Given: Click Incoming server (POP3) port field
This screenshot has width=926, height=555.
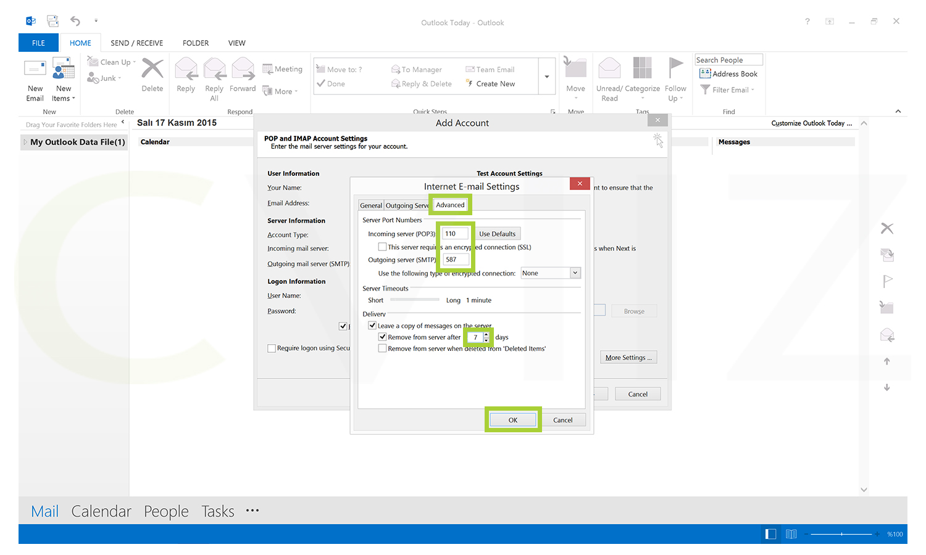Looking at the screenshot, I should 456,234.
